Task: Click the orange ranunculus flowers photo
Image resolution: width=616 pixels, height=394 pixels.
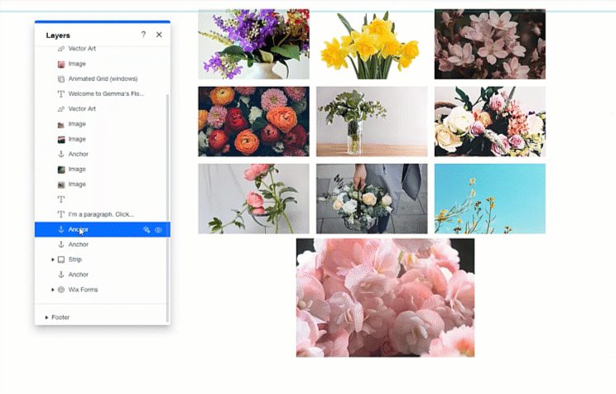Action: [253, 121]
